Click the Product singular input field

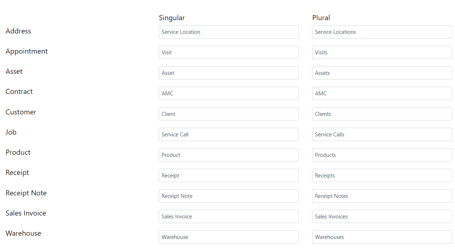(228, 155)
